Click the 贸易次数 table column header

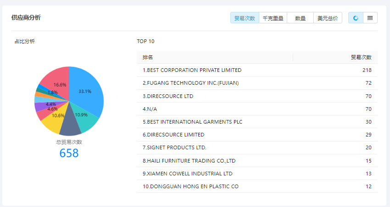pyautogui.click(x=361, y=57)
